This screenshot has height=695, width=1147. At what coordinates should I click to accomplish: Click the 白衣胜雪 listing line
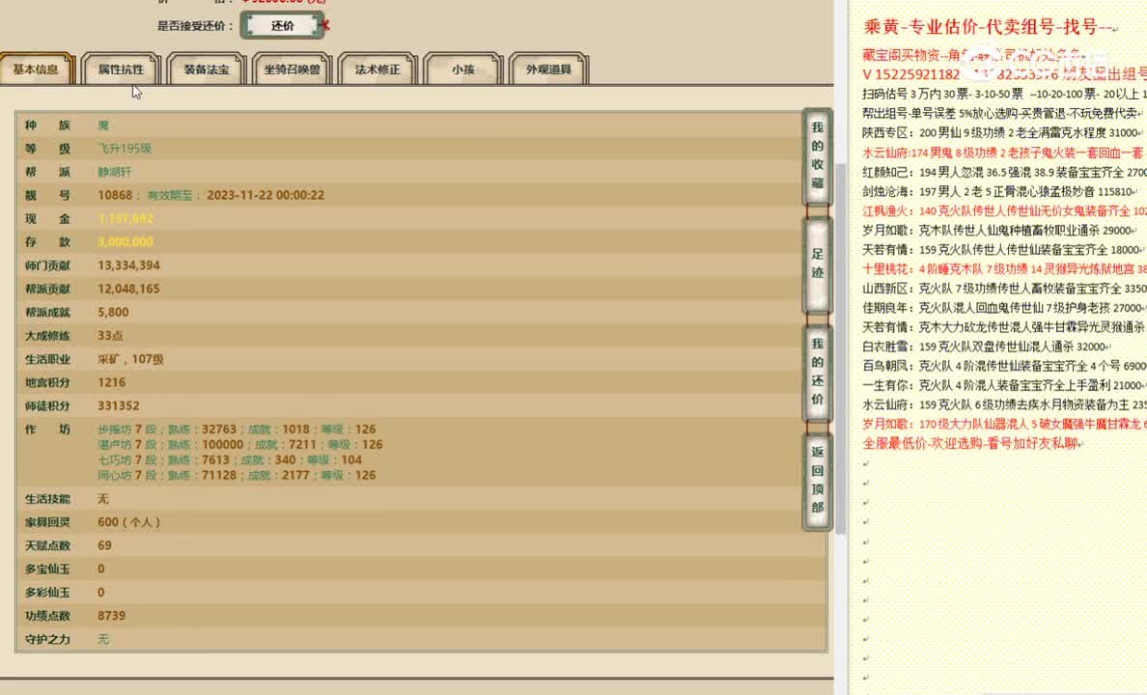pyautogui.click(x=987, y=347)
